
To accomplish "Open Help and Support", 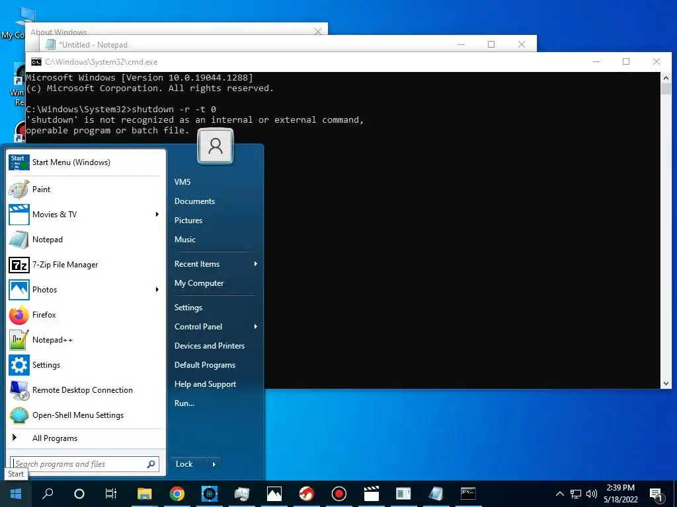I will [x=205, y=384].
